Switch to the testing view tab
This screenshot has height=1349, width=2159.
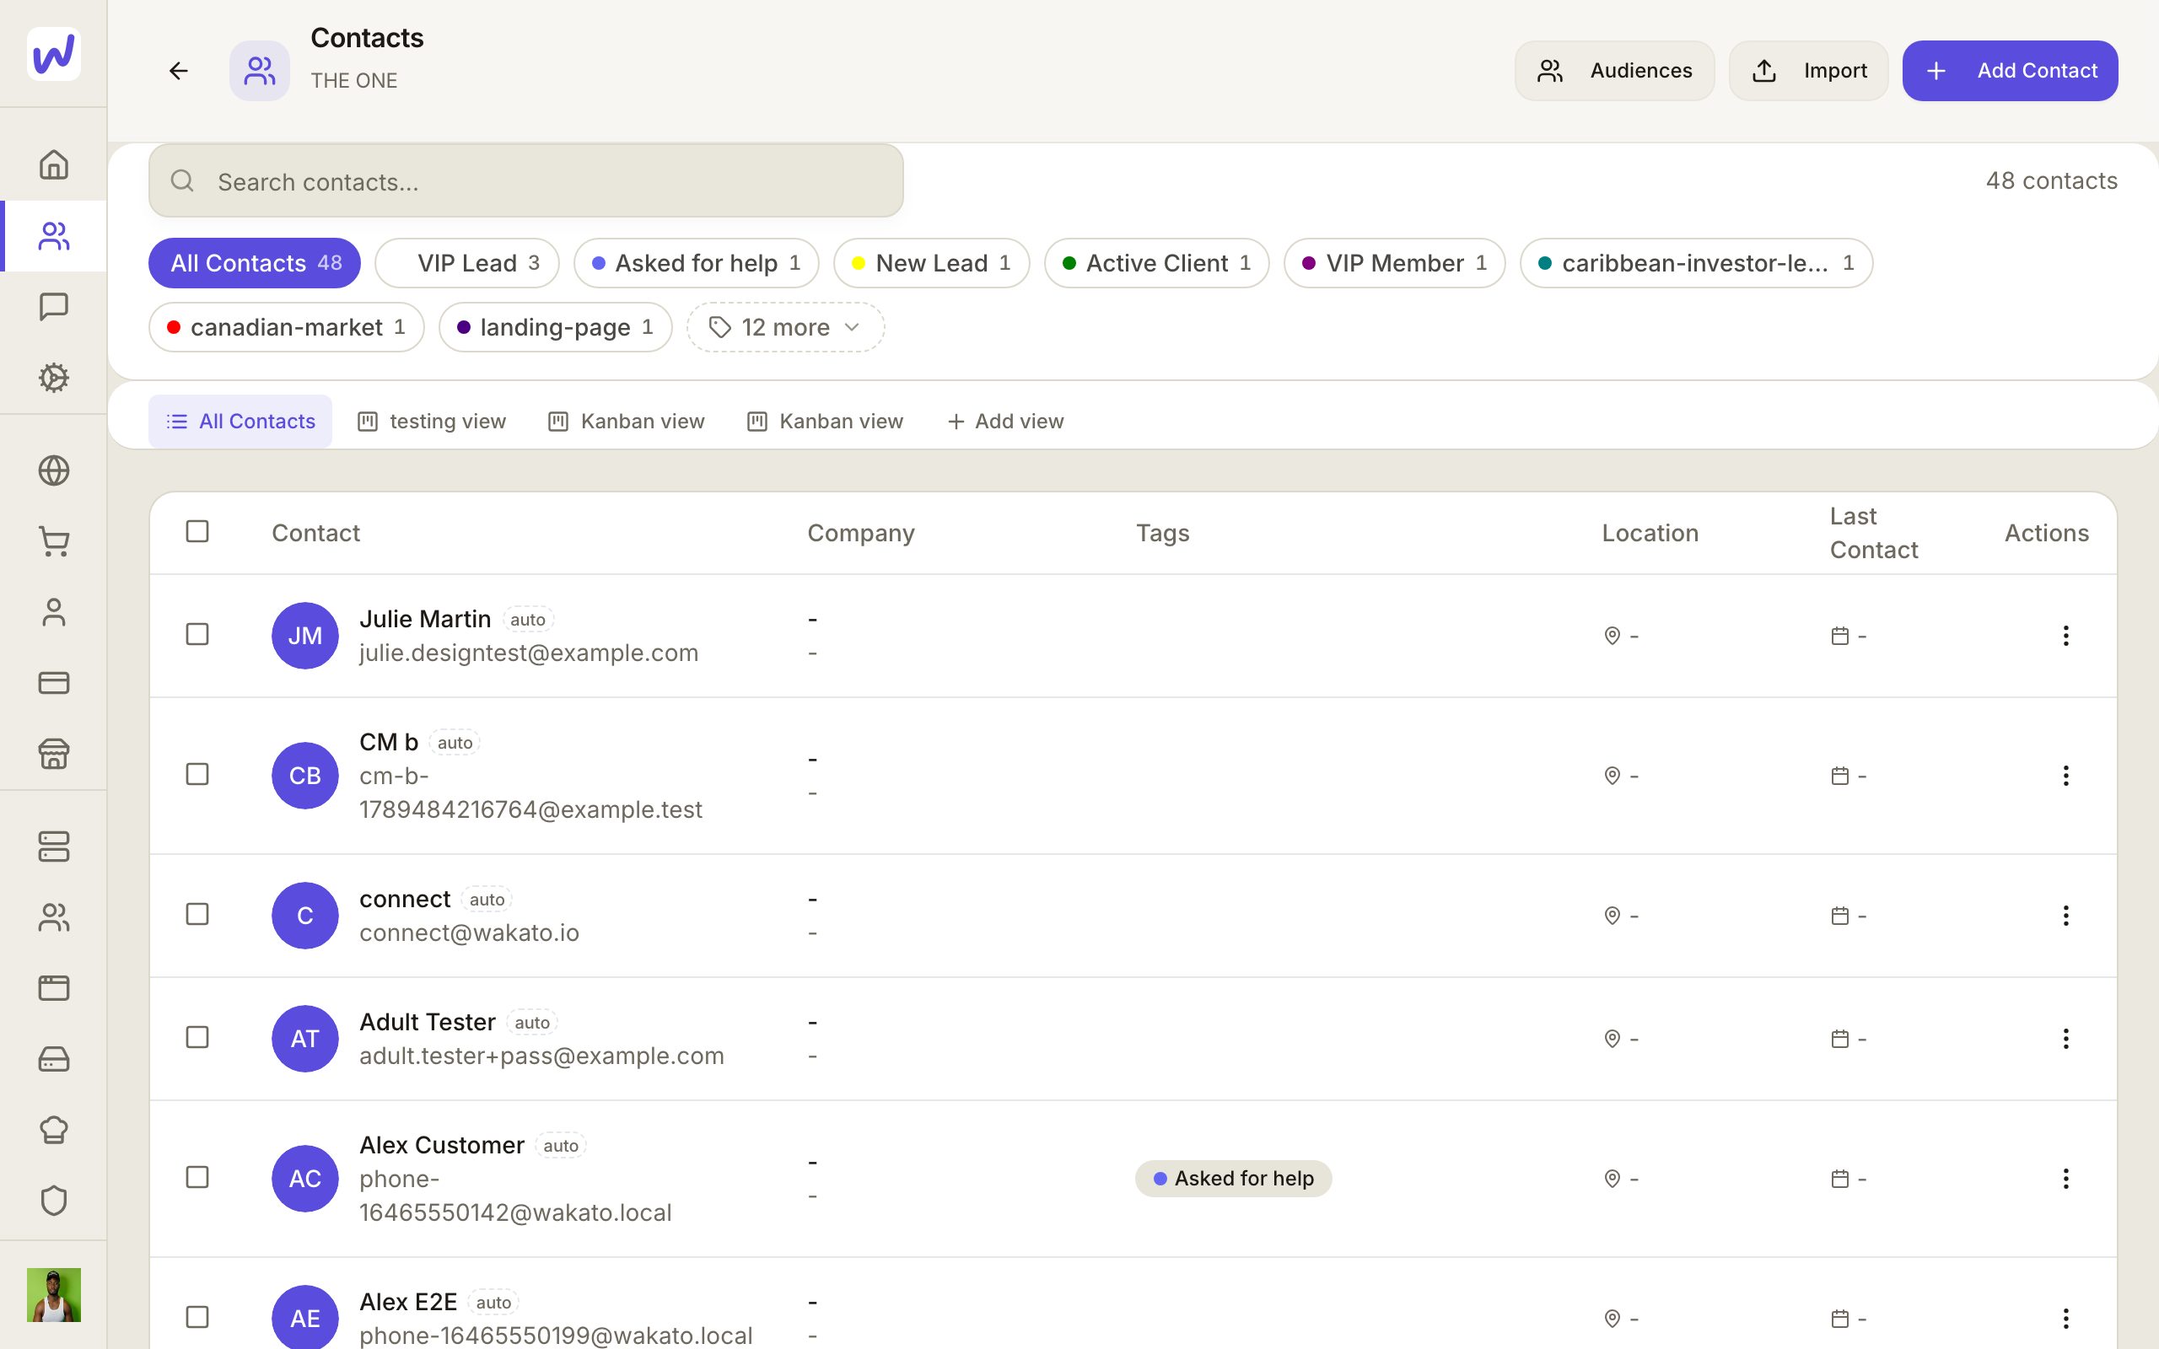click(x=432, y=421)
